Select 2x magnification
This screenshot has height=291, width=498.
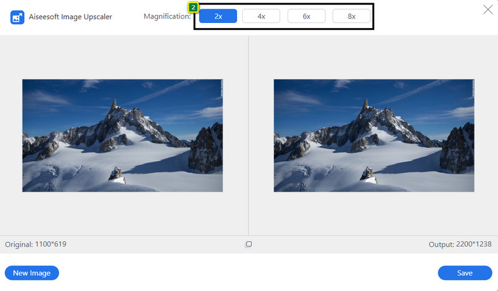point(218,16)
